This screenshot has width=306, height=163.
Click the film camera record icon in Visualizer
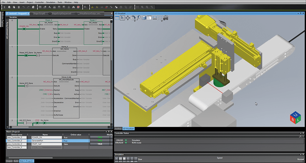(166, 18)
